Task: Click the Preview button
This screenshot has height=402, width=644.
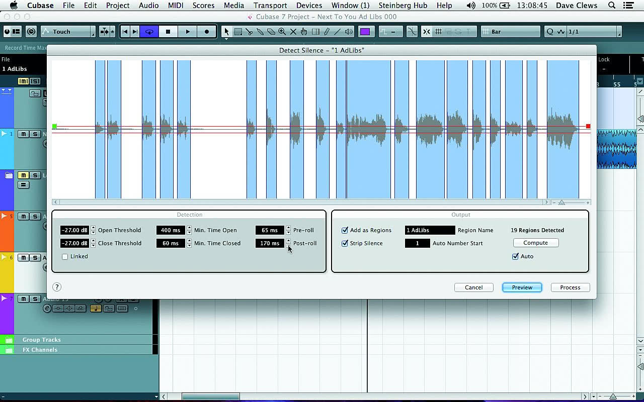Action: (522, 287)
